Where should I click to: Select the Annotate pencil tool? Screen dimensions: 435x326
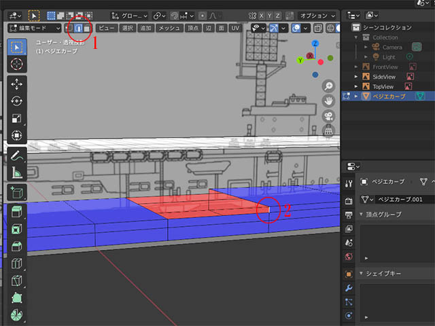point(16,156)
